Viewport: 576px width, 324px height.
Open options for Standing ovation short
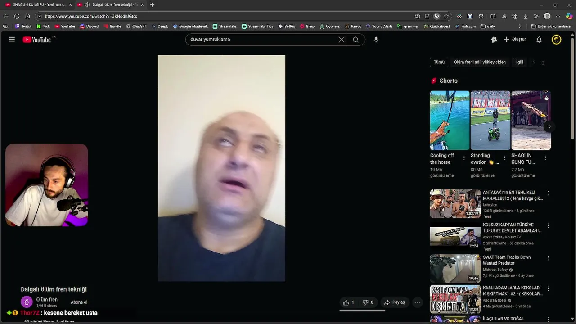coord(504,158)
